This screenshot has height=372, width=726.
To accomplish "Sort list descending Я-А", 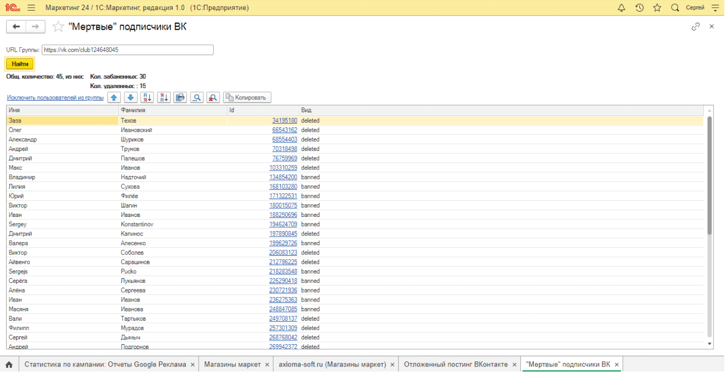I will [x=164, y=98].
